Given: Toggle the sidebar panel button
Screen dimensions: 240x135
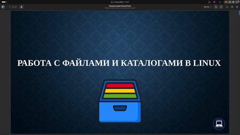Looking at the screenshot, I should pyautogui.click(x=3, y=7).
